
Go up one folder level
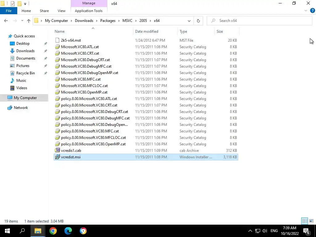tap(29, 21)
